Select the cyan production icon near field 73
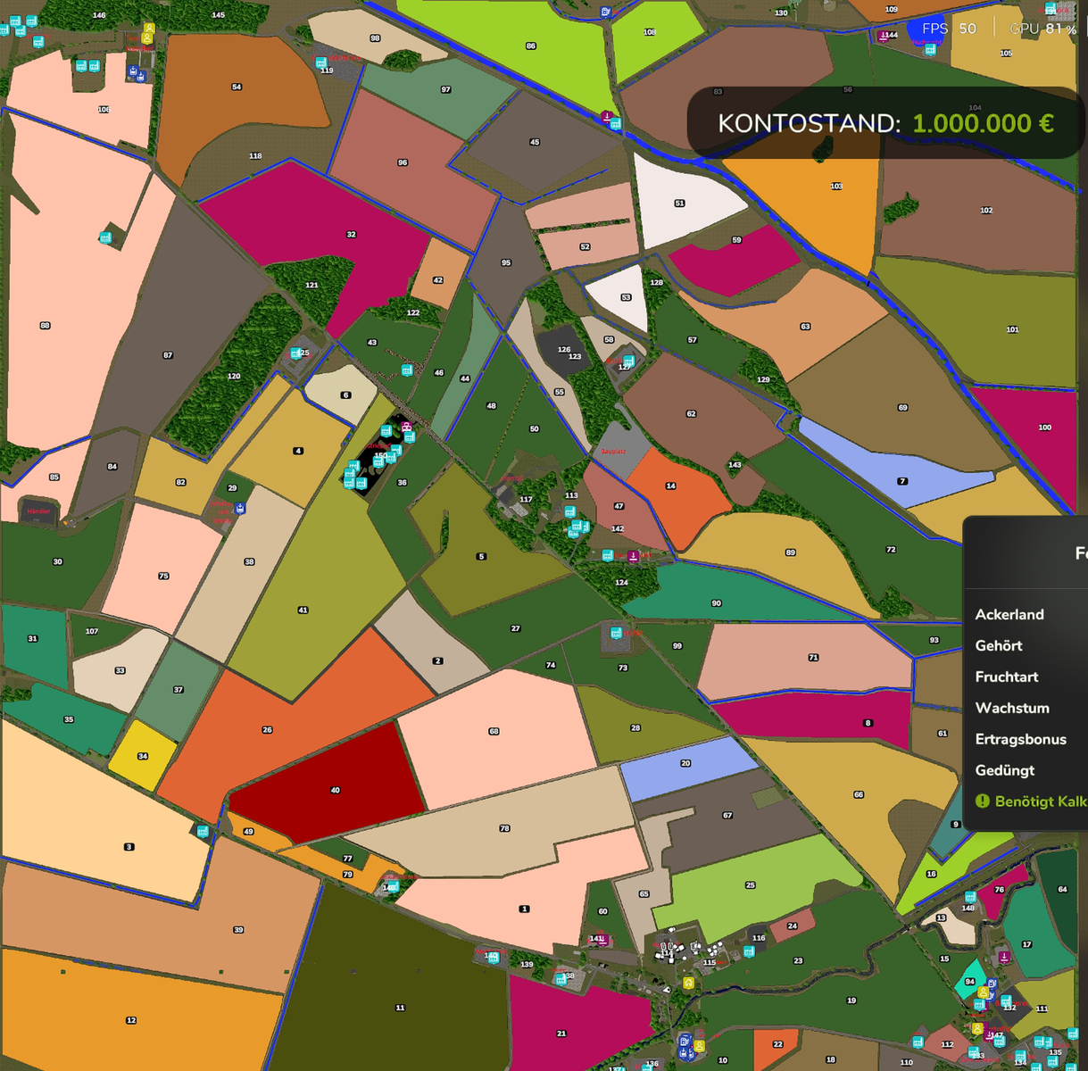This screenshot has width=1088, height=1071. coord(616,634)
